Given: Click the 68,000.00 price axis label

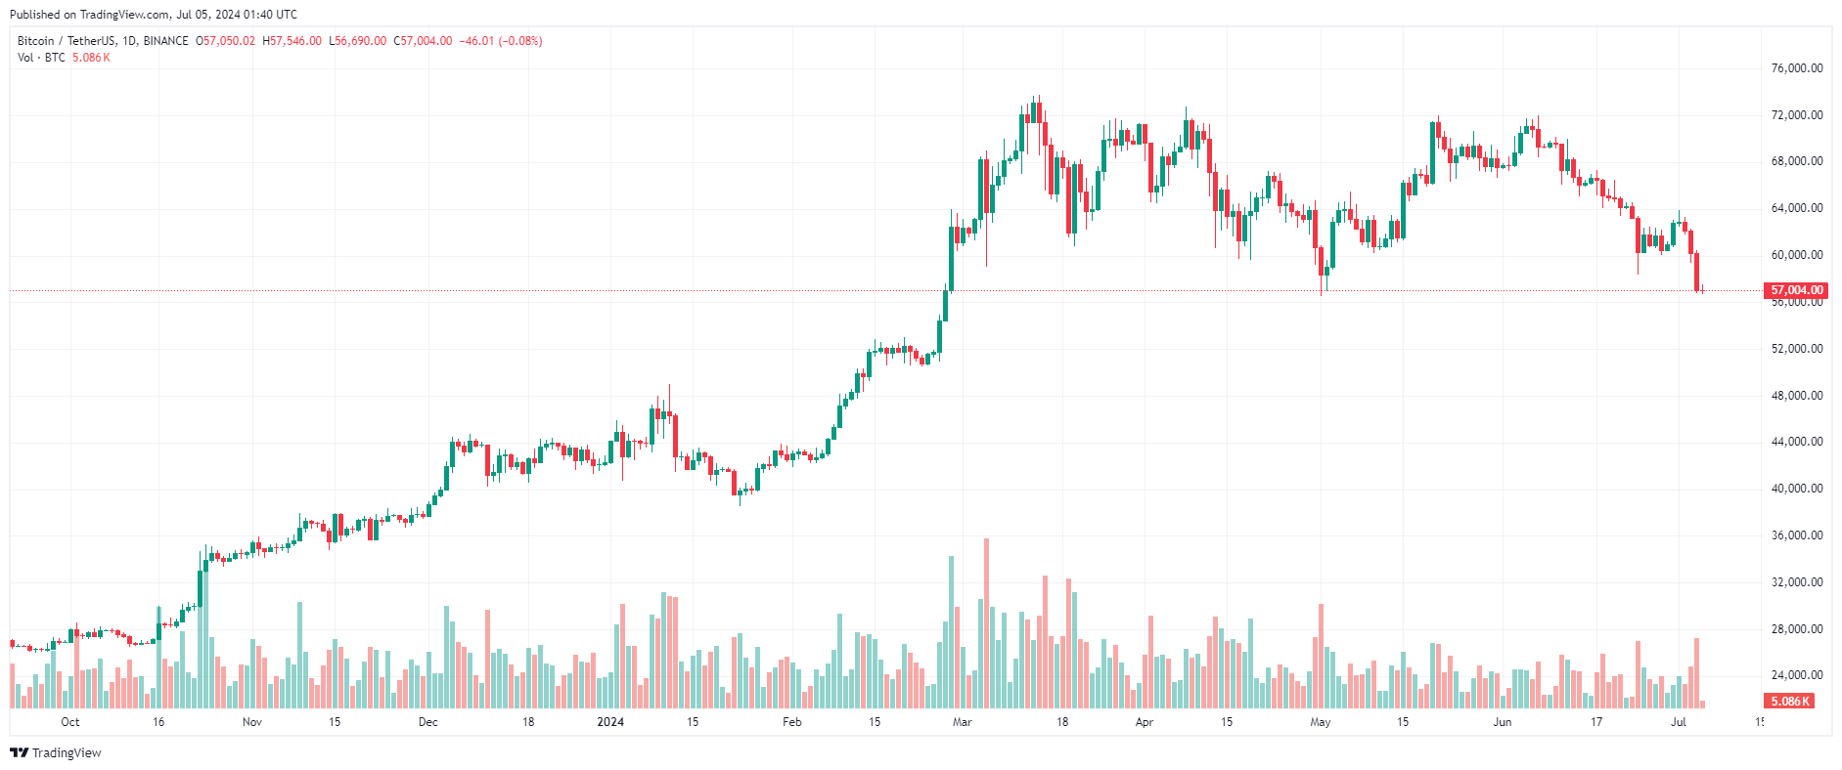Looking at the screenshot, I should 1796,161.
